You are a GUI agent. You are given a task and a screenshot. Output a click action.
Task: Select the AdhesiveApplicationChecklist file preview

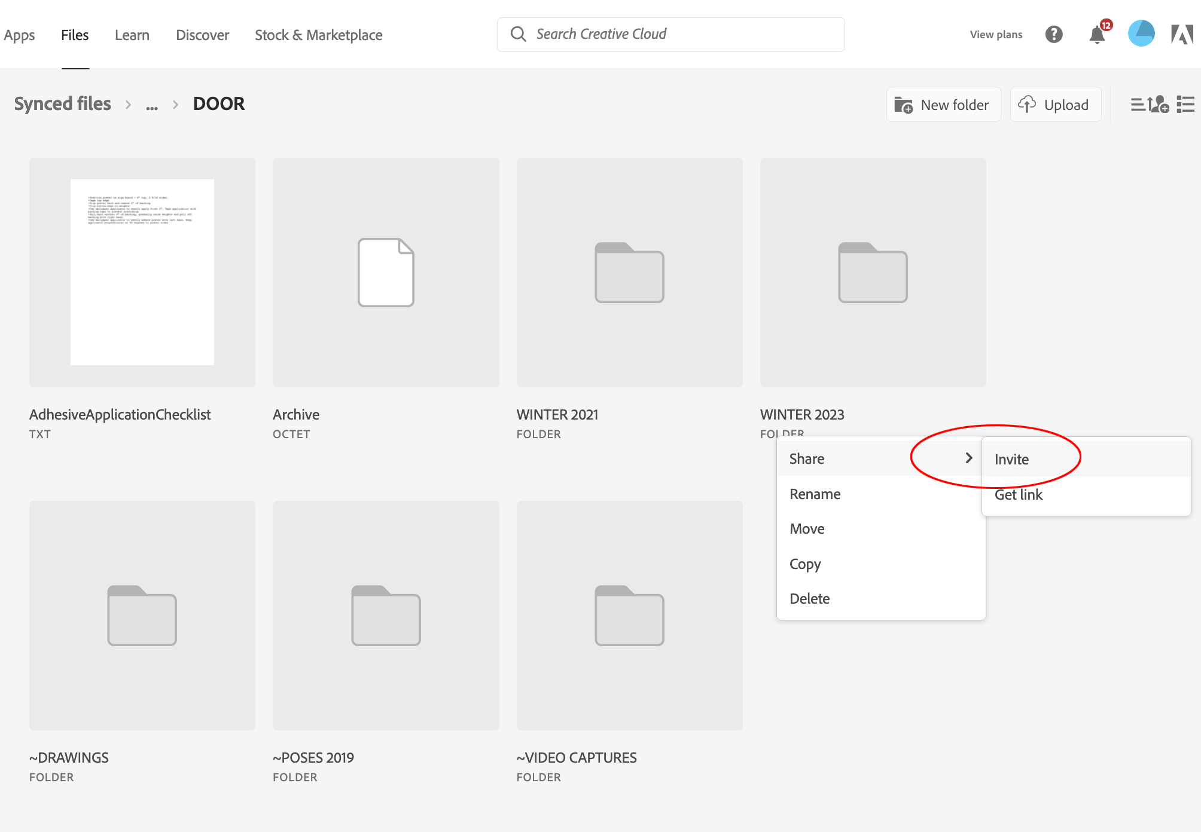[x=142, y=272]
